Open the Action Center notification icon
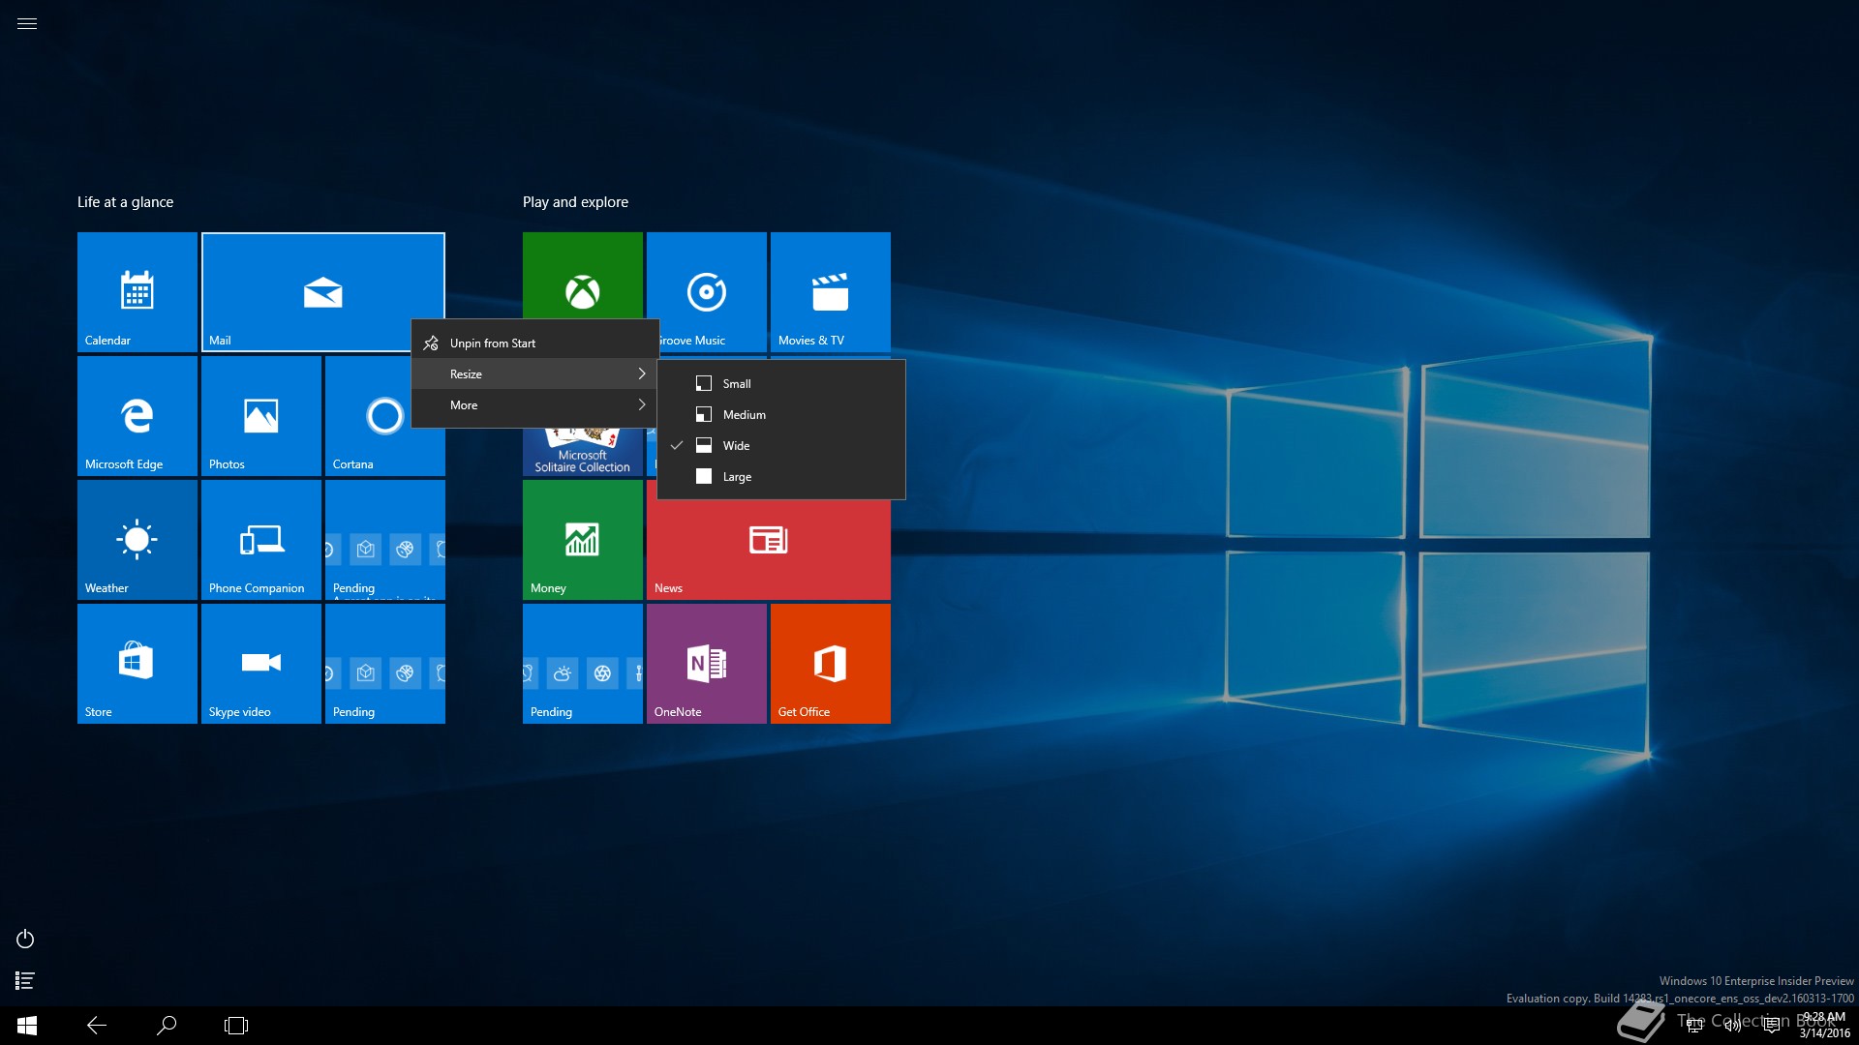Screen dimensions: 1859x1045 pos(1772,1026)
